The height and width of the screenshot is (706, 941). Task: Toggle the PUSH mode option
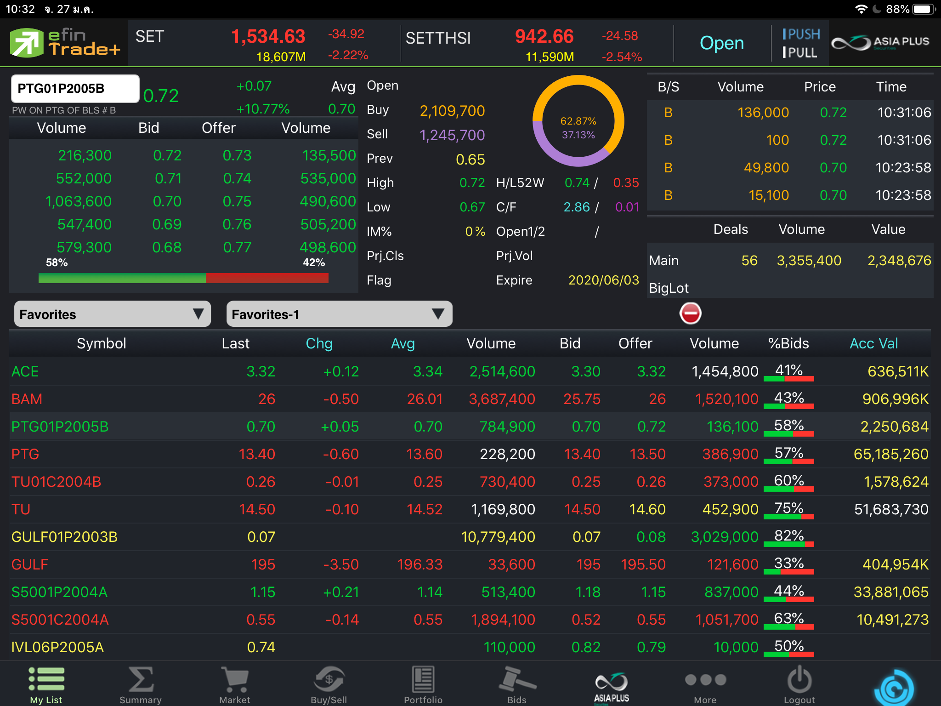(801, 34)
